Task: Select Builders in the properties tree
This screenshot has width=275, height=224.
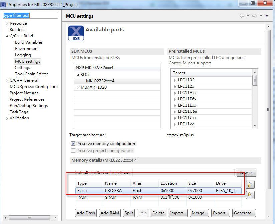Action: coord(17,30)
